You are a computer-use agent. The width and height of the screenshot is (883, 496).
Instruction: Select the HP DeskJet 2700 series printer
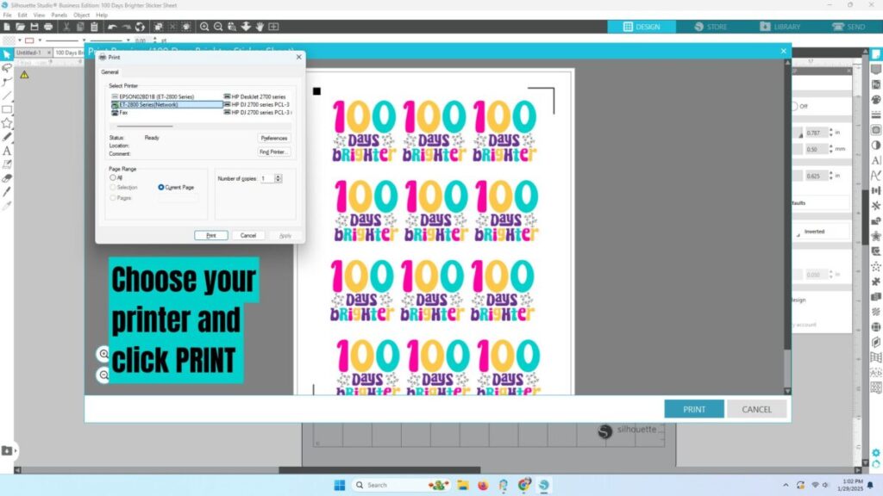pos(255,96)
